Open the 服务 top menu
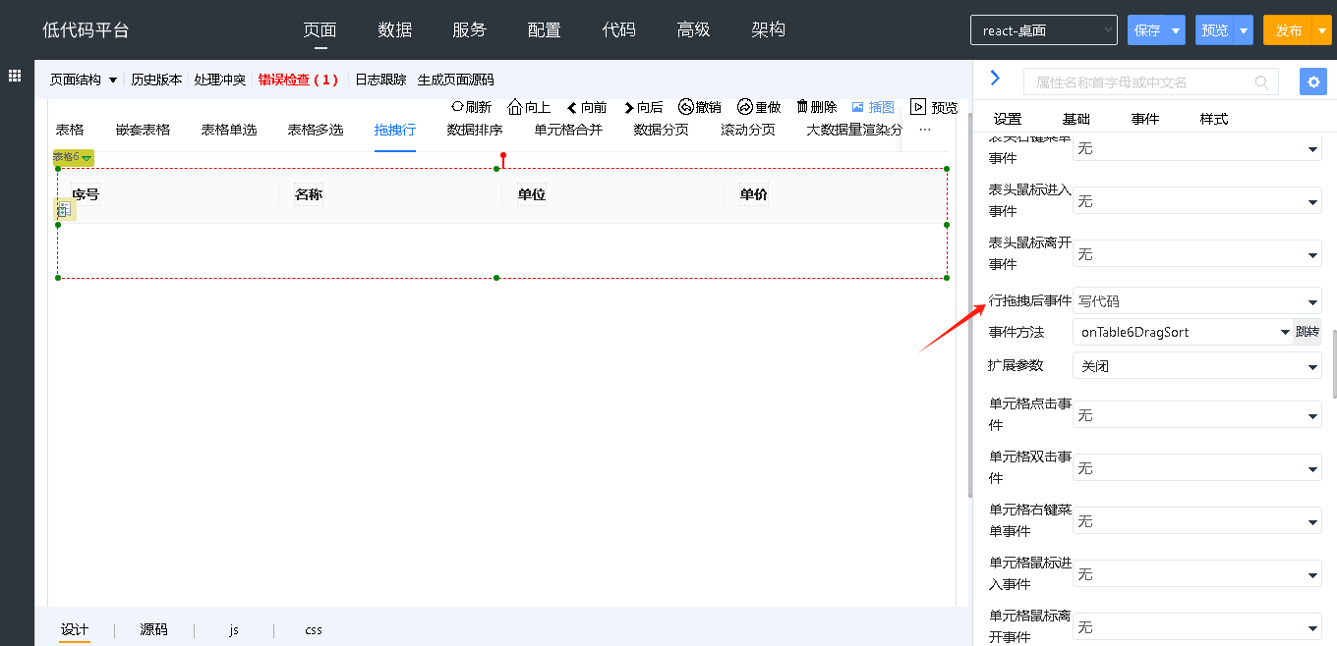This screenshot has height=646, width=1337. point(469,29)
